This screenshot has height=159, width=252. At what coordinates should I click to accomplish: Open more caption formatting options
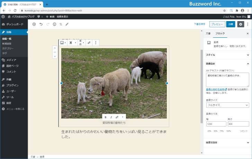(123, 117)
